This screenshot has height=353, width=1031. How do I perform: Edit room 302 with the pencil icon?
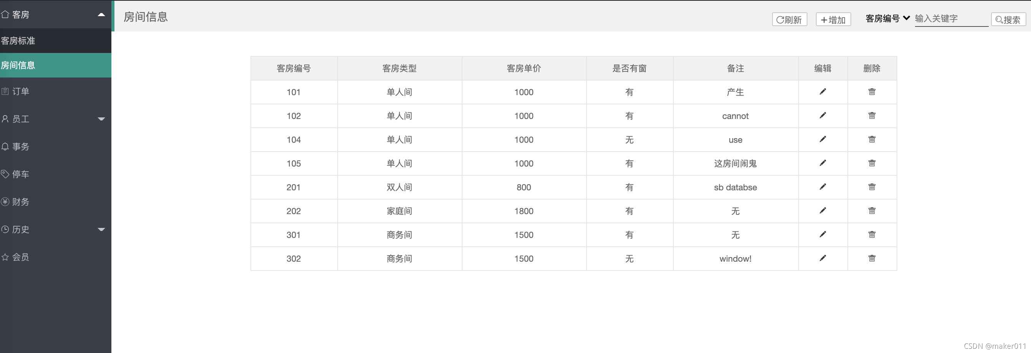[822, 258]
